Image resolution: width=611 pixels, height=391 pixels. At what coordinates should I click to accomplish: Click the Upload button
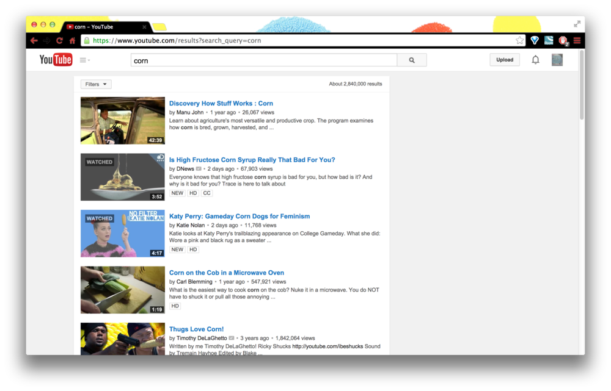click(505, 60)
